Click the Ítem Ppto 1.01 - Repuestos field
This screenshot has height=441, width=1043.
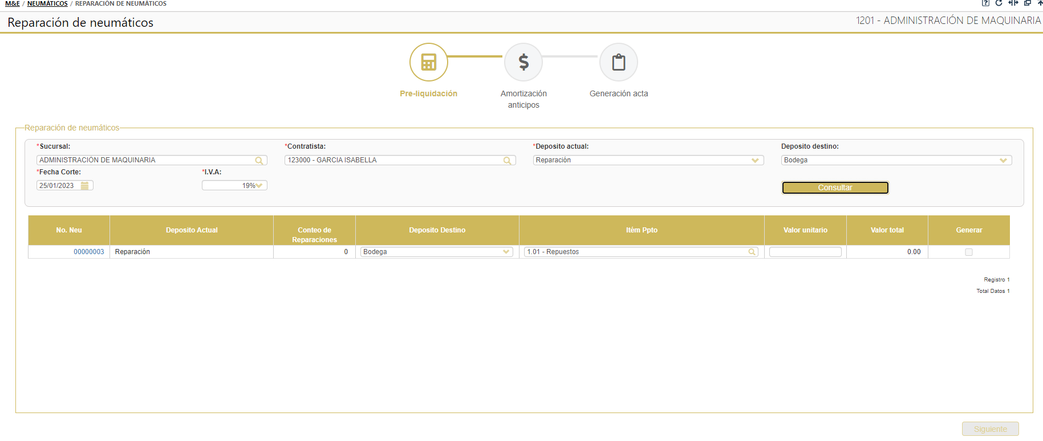point(641,252)
